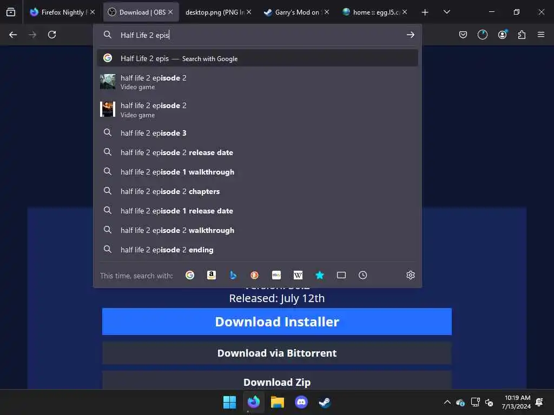Click the Download Installer button
The image size is (554, 415).
[276, 322]
